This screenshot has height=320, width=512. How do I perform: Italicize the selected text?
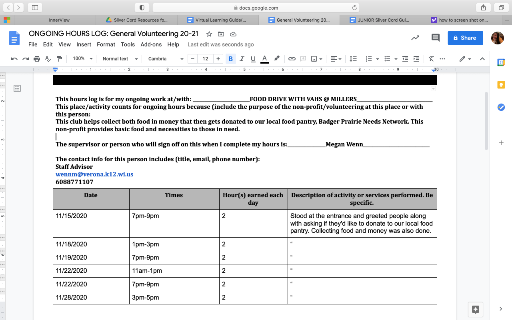[x=242, y=59]
